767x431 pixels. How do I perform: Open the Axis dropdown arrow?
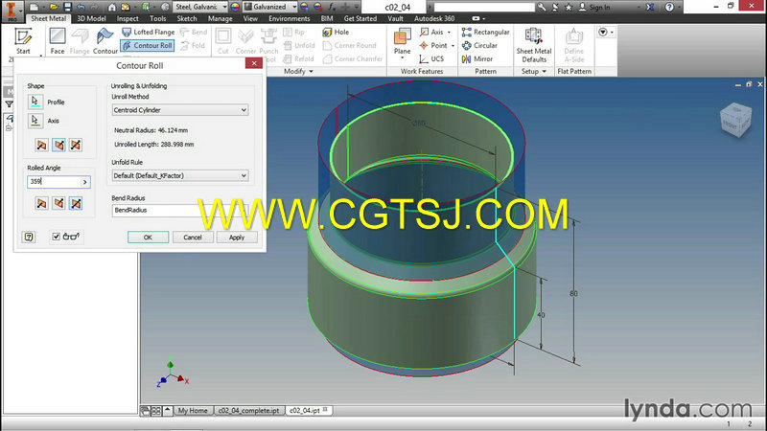pos(449,33)
